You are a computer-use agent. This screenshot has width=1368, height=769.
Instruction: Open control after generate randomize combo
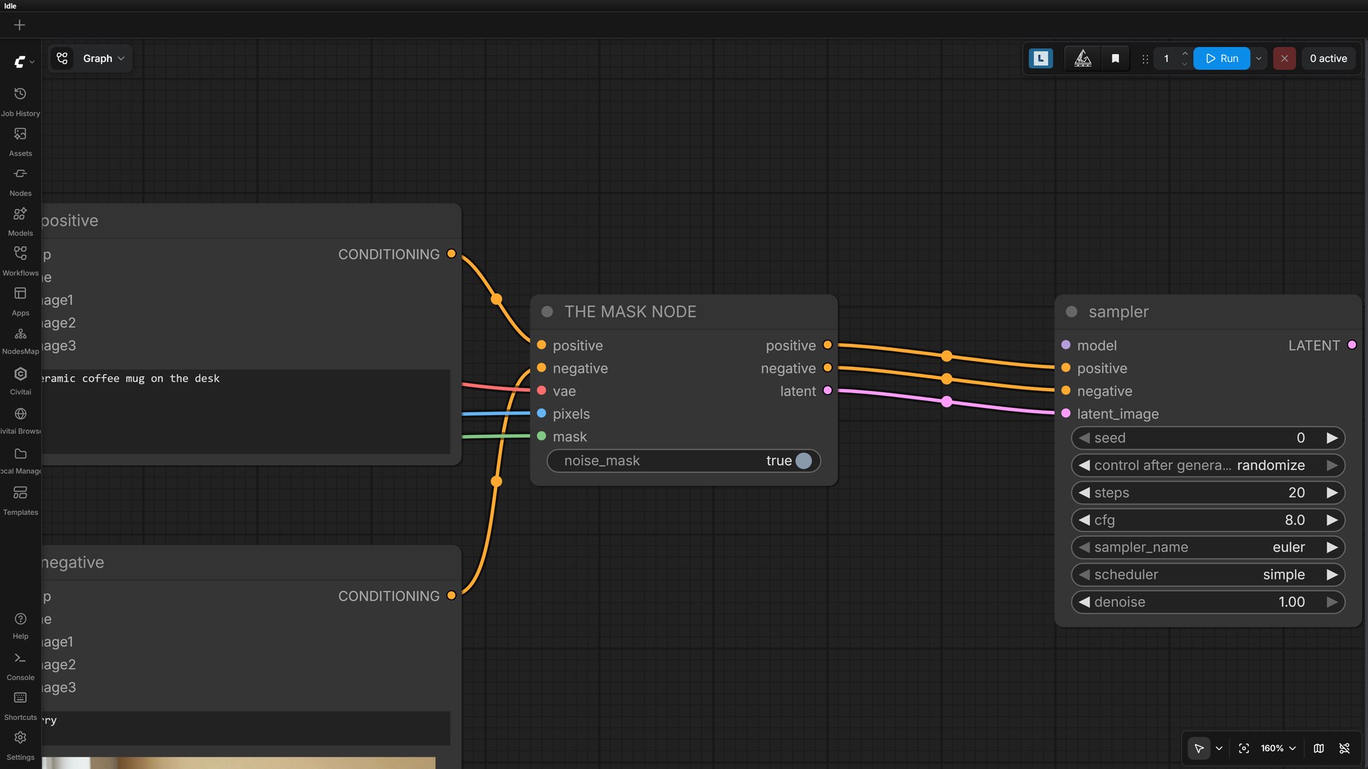1208,466
